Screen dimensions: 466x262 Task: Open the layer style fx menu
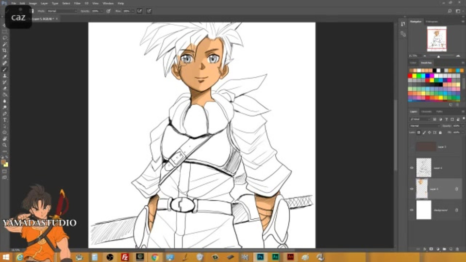click(x=425, y=249)
